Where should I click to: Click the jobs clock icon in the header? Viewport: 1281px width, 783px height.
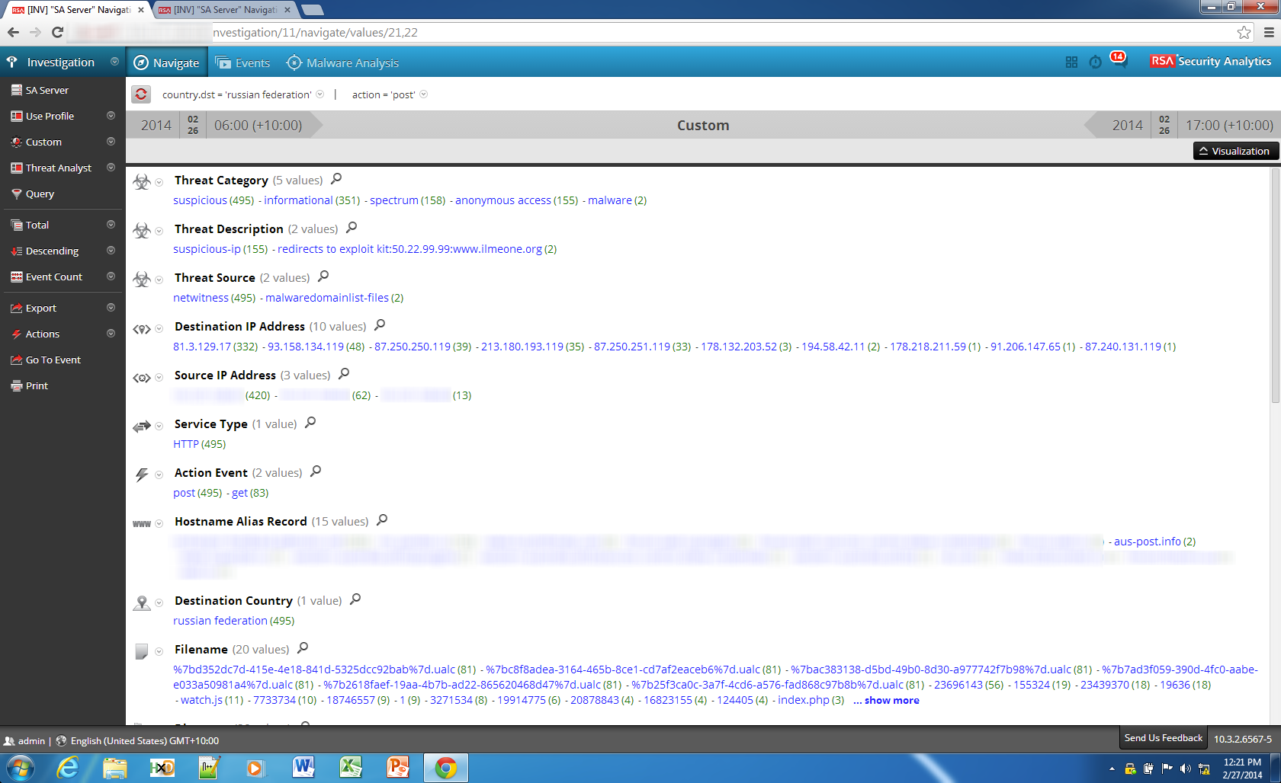1096,62
